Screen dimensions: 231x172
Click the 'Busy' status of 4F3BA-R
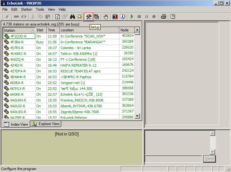tap(40, 42)
